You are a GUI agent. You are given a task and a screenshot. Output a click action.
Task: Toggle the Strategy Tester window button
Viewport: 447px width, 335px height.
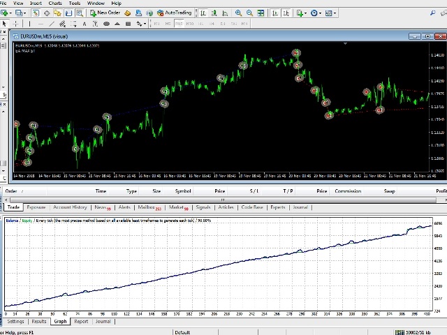[x=80, y=13]
